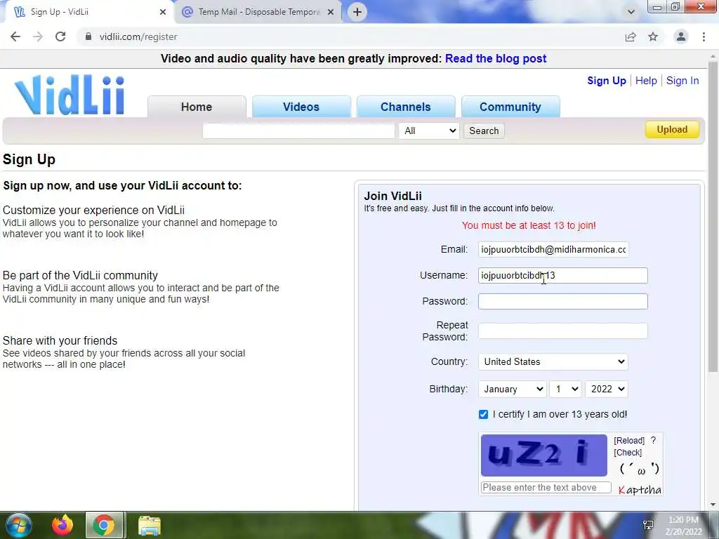Click the captcha Reload link
The width and height of the screenshot is (719, 539).
[629, 441]
